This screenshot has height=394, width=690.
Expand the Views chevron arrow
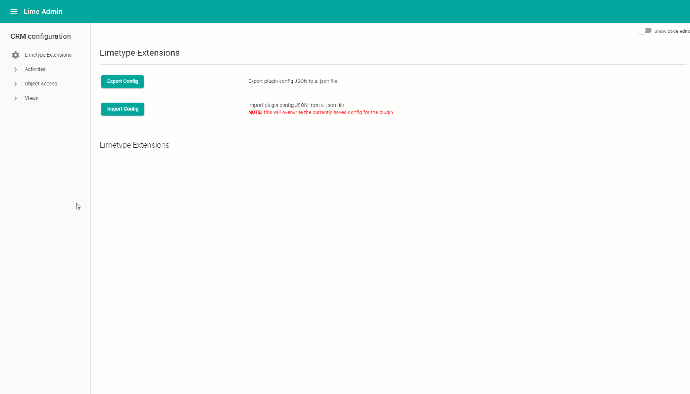[15, 98]
